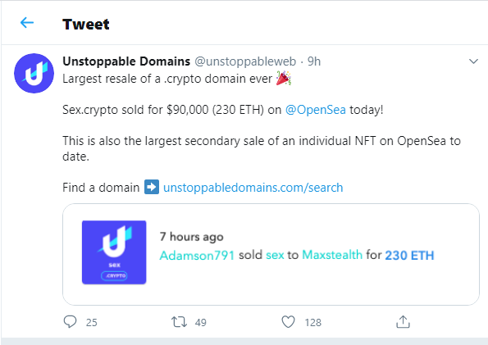The height and width of the screenshot is (345, 488).
Task: Open the Unstoppable Domains profile avatar
Action: click(34, 73)
